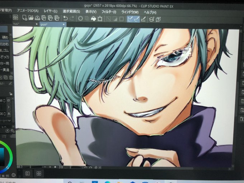Click the timeline panel icon below canvas
Image resolution: width=244 pixels, height=183 pixels.
click(28, 173)
